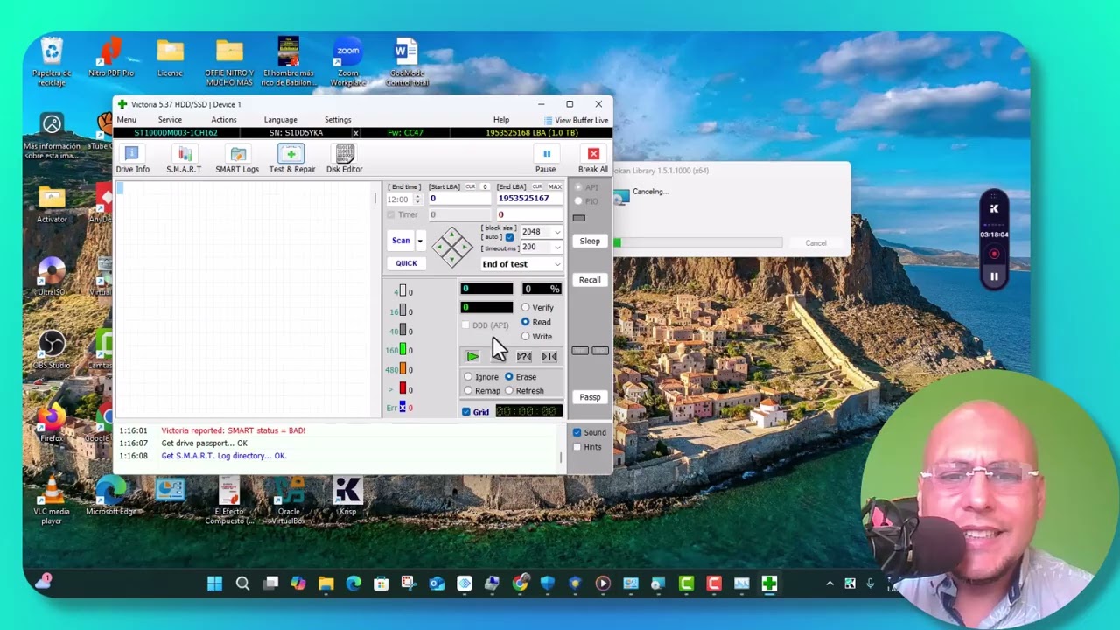This screenshot has width=1120, height=630.
Task: Switch to Test & Repair
Action: click(291, 159)
